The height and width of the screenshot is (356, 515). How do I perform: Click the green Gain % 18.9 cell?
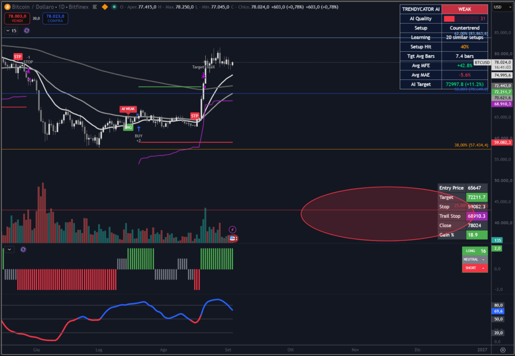tap(477, 234)
